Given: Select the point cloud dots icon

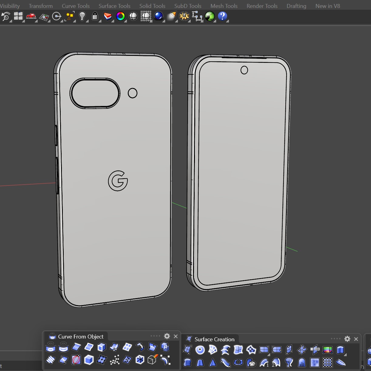Looking at the screenshot, I should (x=114, y=360).
